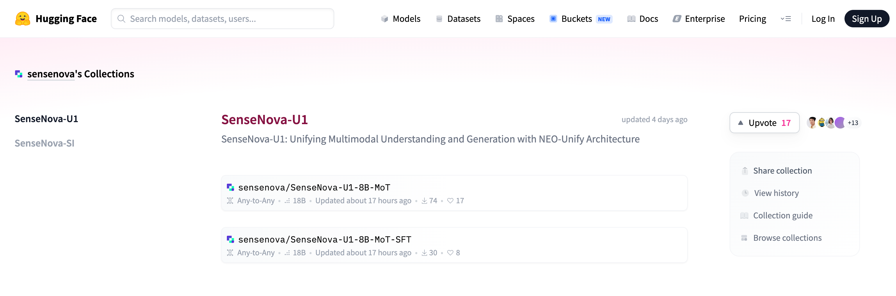The image size is (896, 296).
Task: Open sensenova/SenseNova-U1-8B-MoT-SFT model card
Action: (324, 239)
